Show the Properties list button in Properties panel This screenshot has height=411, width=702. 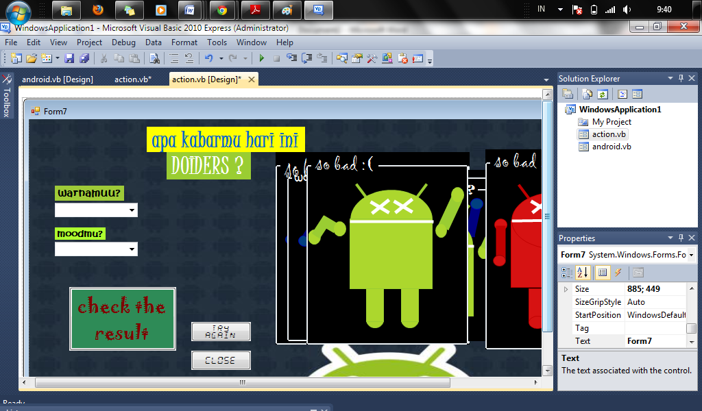click(603, 273)
